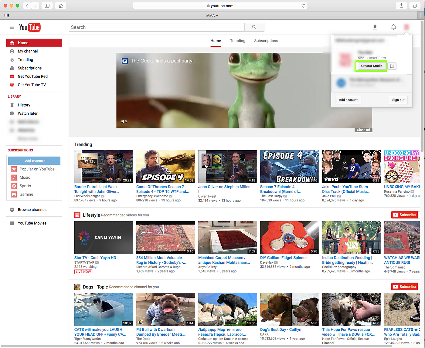The height and width of the screenshot is (348, 425).
Task: Click the YouTube search input field
Action: (x=157, y=27)
